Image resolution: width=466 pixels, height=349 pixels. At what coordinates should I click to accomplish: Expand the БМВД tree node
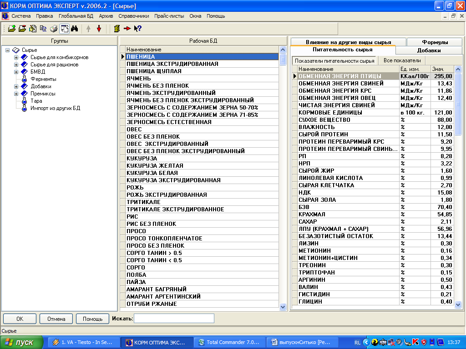coord(16,72)
